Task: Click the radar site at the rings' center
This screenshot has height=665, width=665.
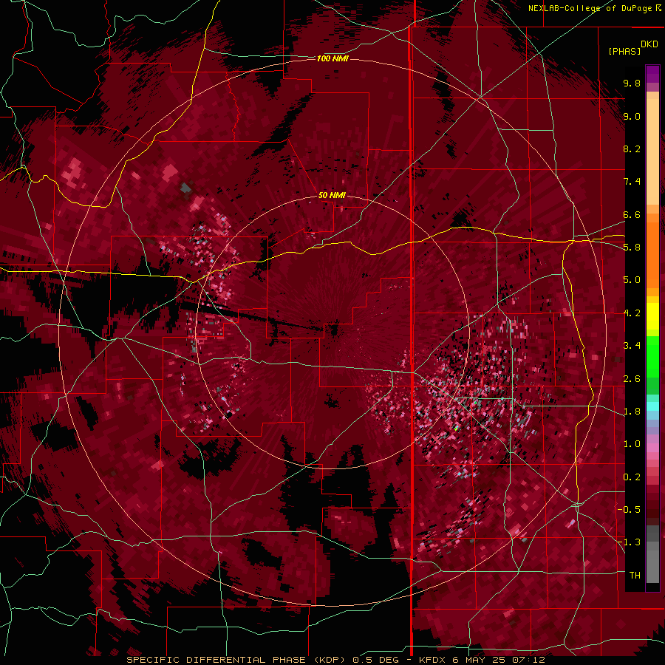Action: point(334,331)
